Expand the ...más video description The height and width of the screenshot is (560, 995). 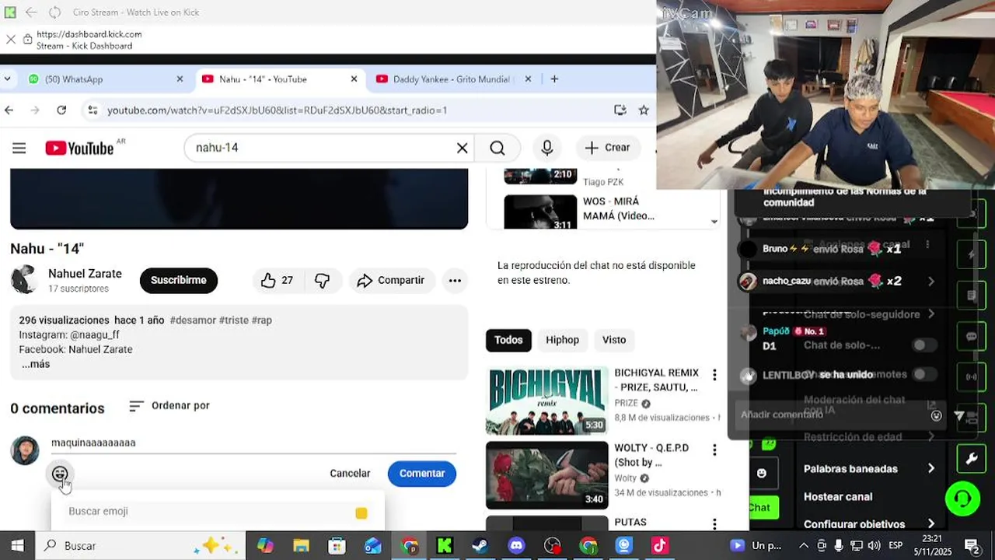click(x=36, y=364)
